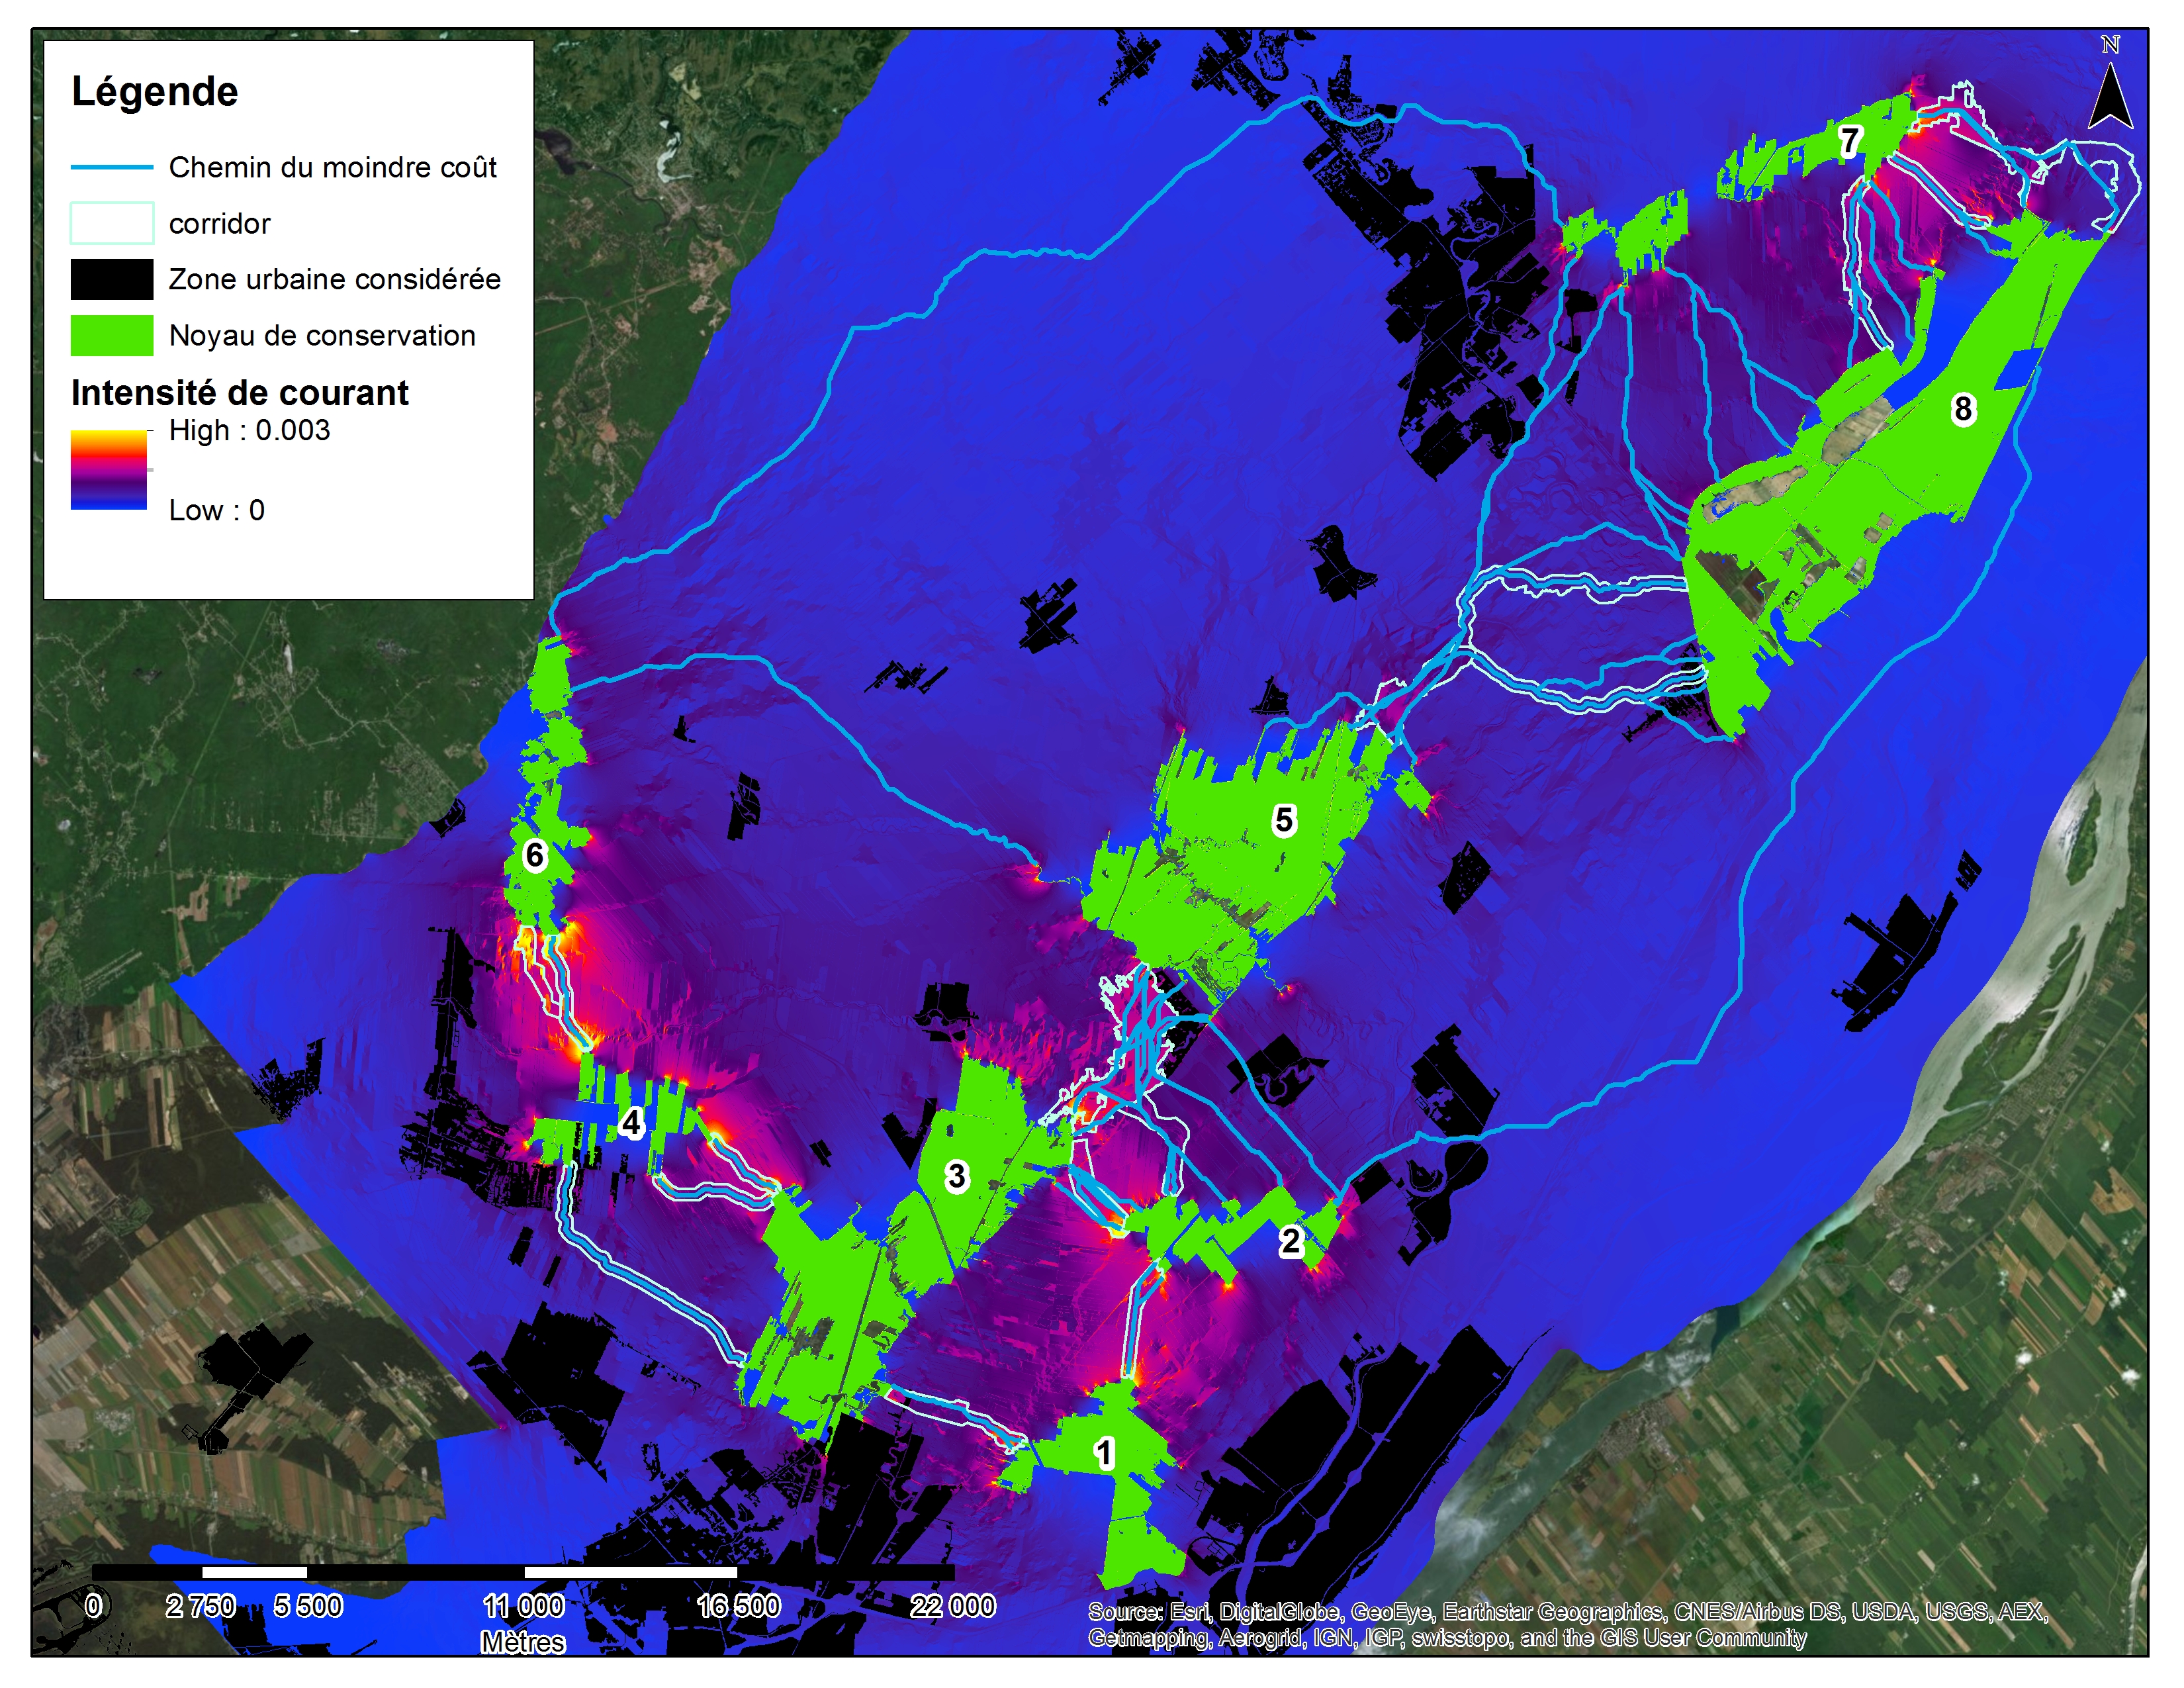Click conservation core label number 1
The height and width of the screenshot is (1688, 2184).
[x=1104, y=1453]
